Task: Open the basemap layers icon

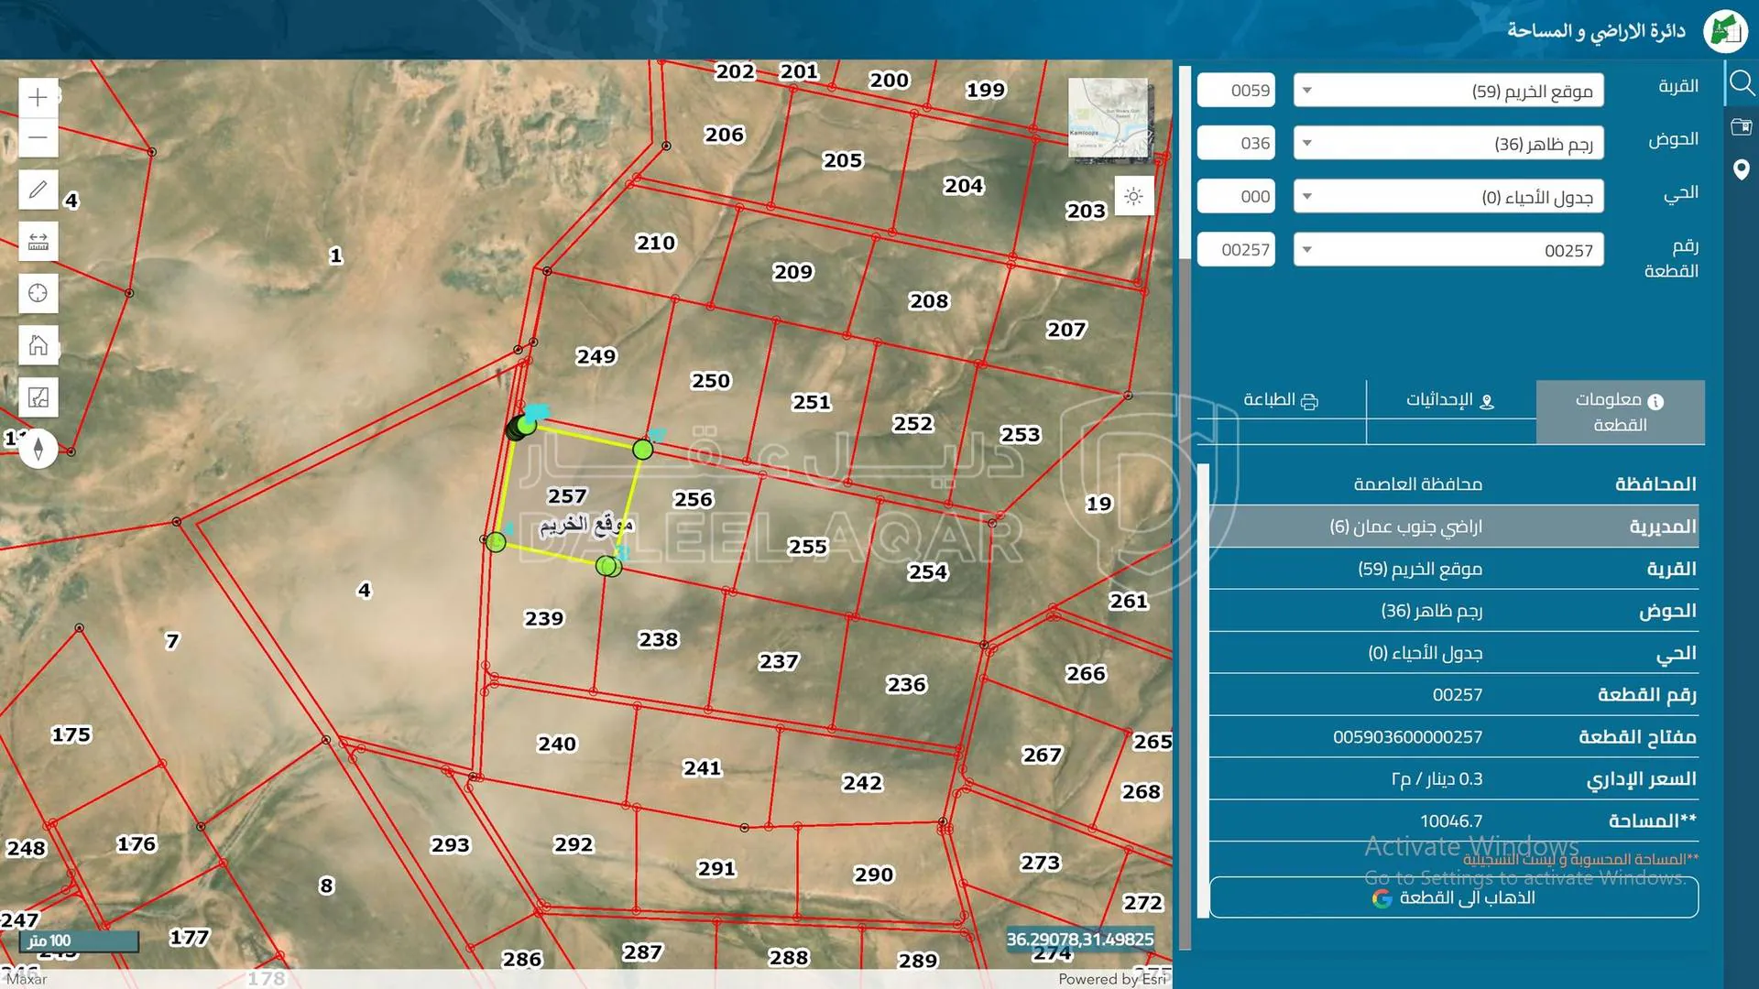Action: pyautogui.click(x=38, y=397)
